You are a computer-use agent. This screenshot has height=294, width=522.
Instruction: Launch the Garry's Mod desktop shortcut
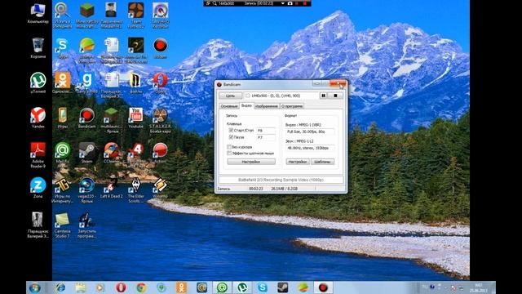[x=87, y=83]
